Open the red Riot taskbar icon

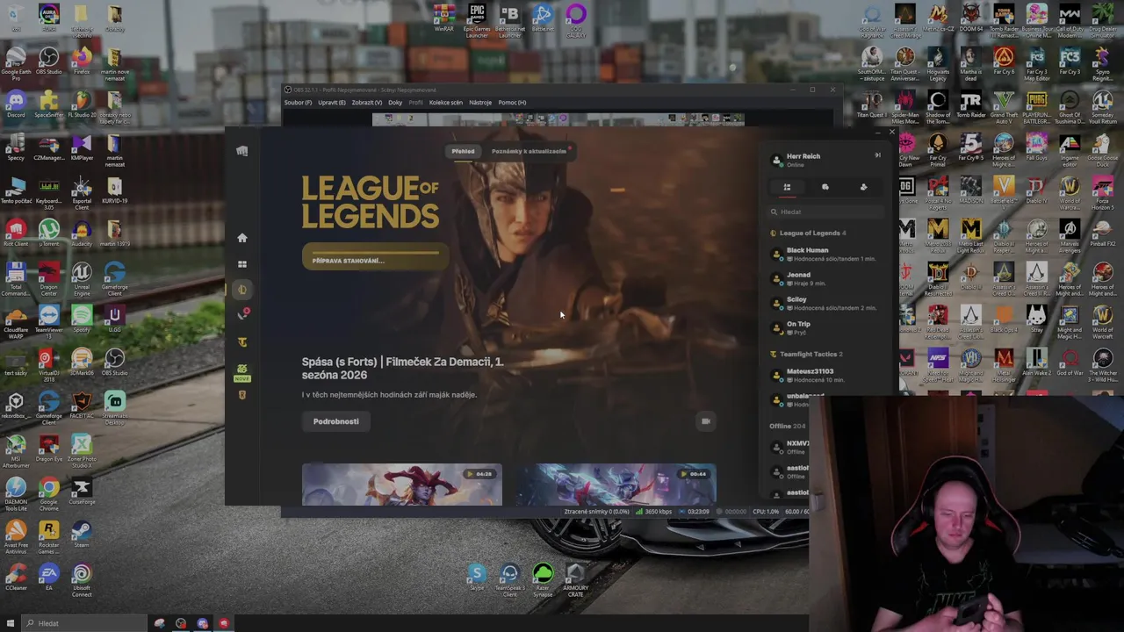223,623
